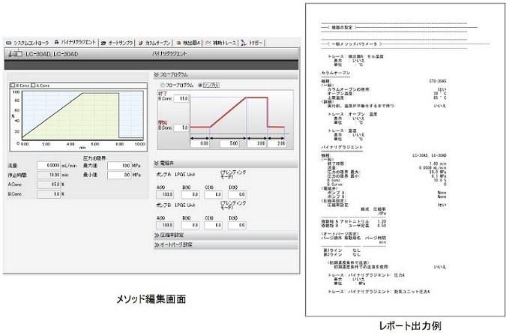Click the gradient time field showing 5.00
Image resolution: width=506 pixels, height=333 pixels.
229,143
